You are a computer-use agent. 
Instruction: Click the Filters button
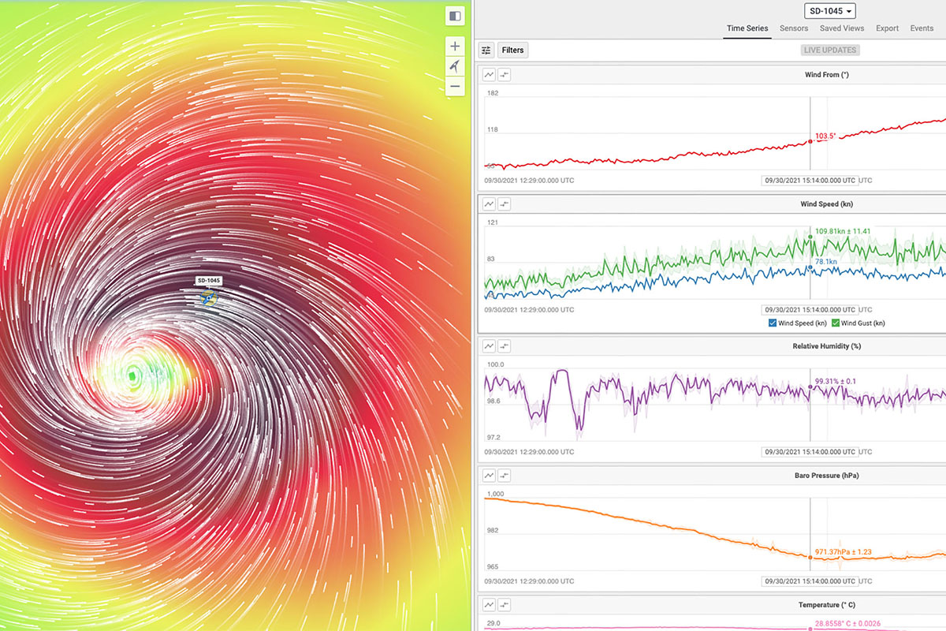[512, 50]
